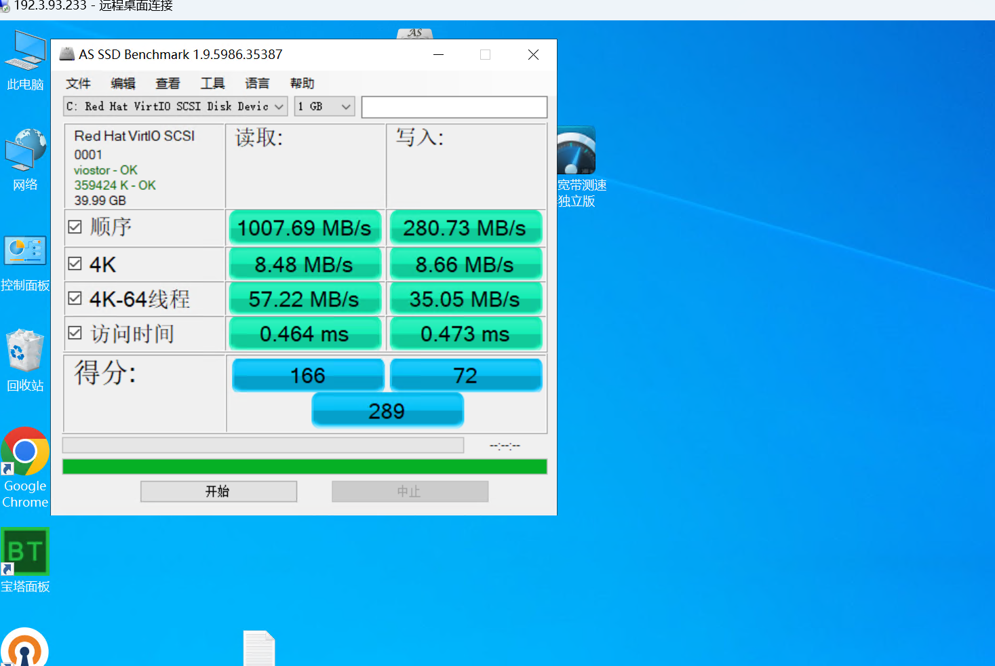Click the AS SSD title bar app icon
The width and height of the screenshot is (995, 666).
[66, 54]
